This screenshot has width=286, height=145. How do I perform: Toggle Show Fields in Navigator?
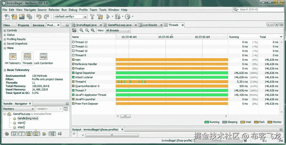(14, 134)
